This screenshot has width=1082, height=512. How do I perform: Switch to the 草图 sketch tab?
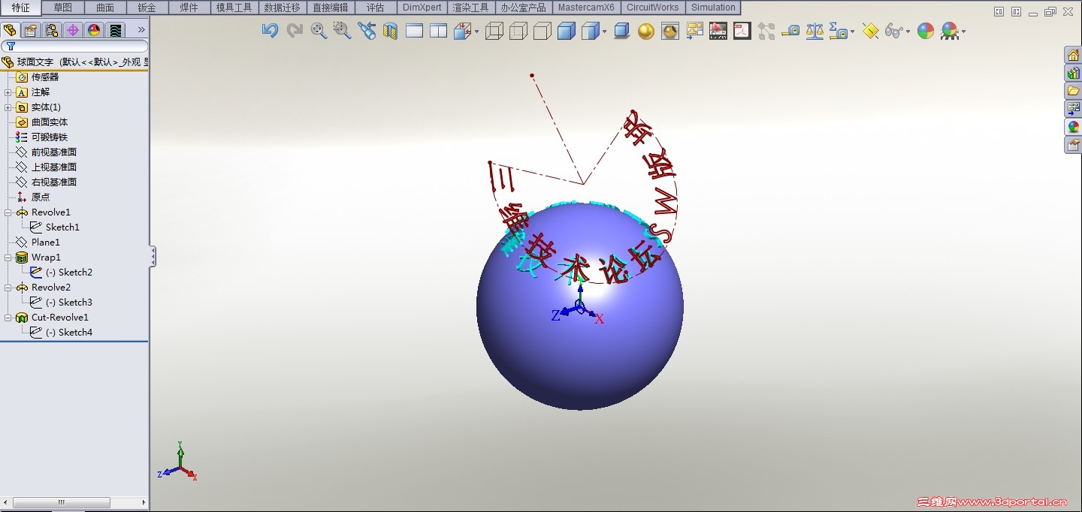click(63, 8)
